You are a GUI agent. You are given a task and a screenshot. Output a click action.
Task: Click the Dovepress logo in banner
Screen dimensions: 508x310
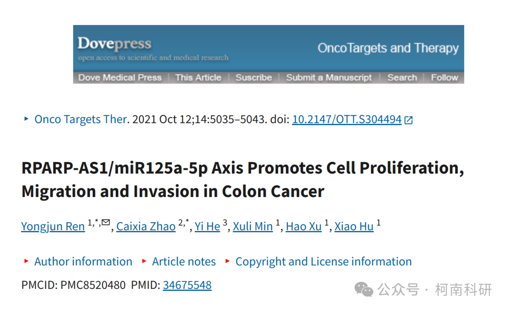click(x=114, y=43)
